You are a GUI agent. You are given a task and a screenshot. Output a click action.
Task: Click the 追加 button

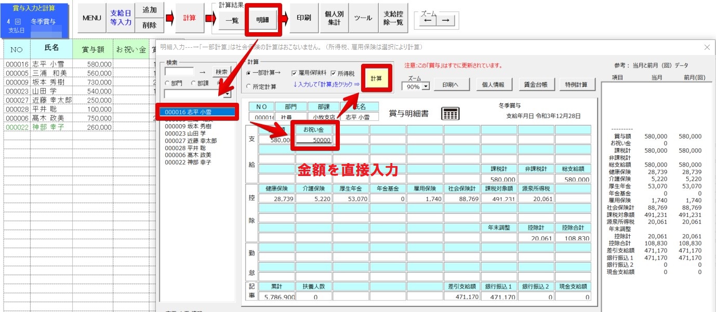pos(149,10)
